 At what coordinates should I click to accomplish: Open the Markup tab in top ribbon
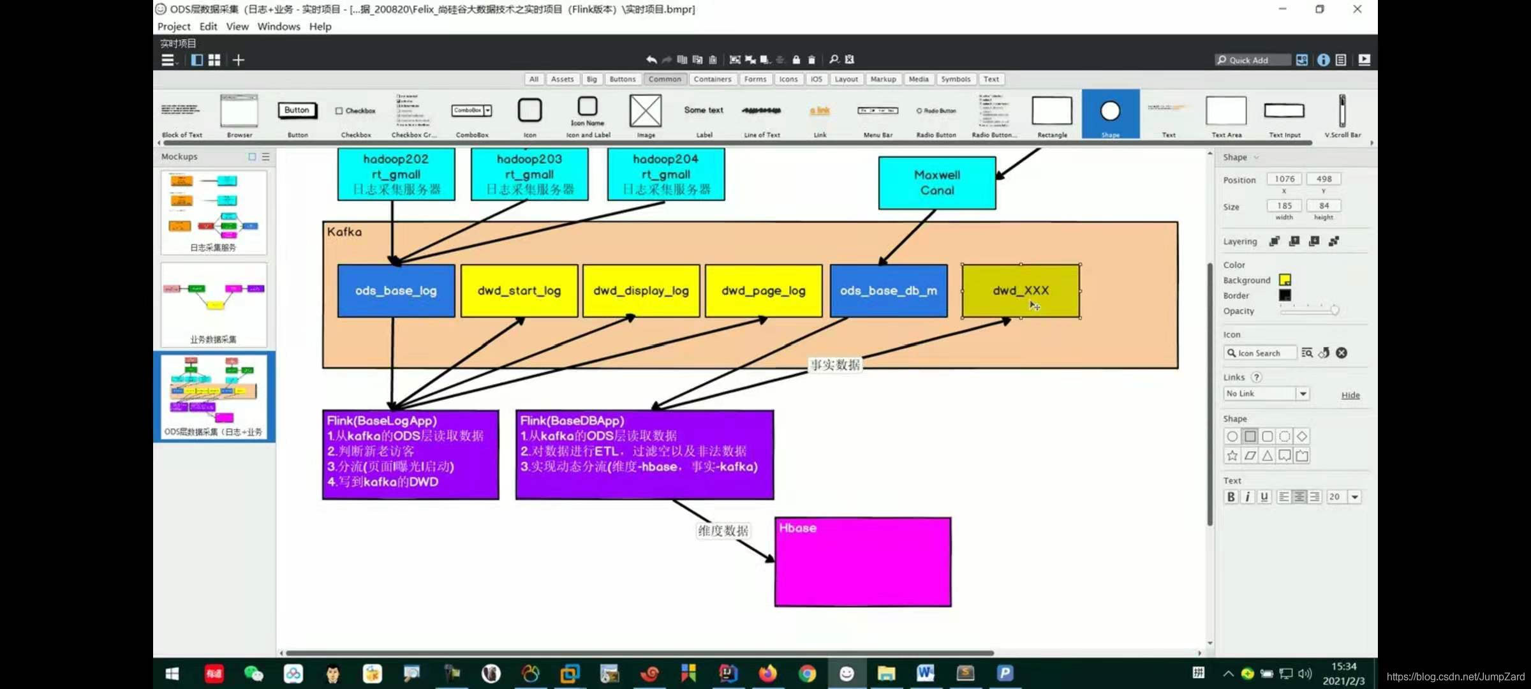tap(885, 79)
